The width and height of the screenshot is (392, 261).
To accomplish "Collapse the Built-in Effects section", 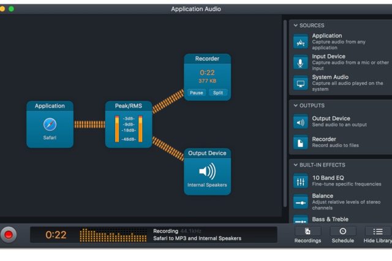I will [296, 165].
